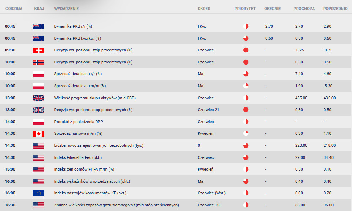Click the full red priority circle for Swiss rate decision

(x=246, y=50)
